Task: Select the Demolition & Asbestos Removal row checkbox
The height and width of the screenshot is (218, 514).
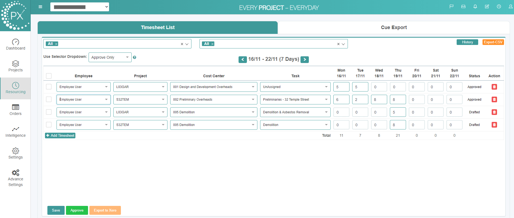Action: pos(49,112)
